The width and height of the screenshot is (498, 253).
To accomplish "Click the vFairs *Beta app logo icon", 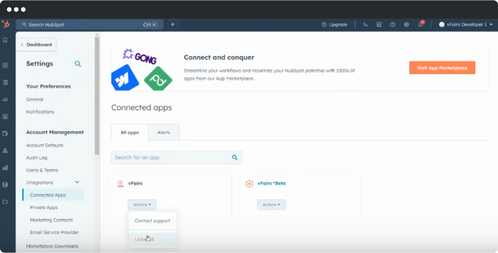I will click(x=250, y=183).
